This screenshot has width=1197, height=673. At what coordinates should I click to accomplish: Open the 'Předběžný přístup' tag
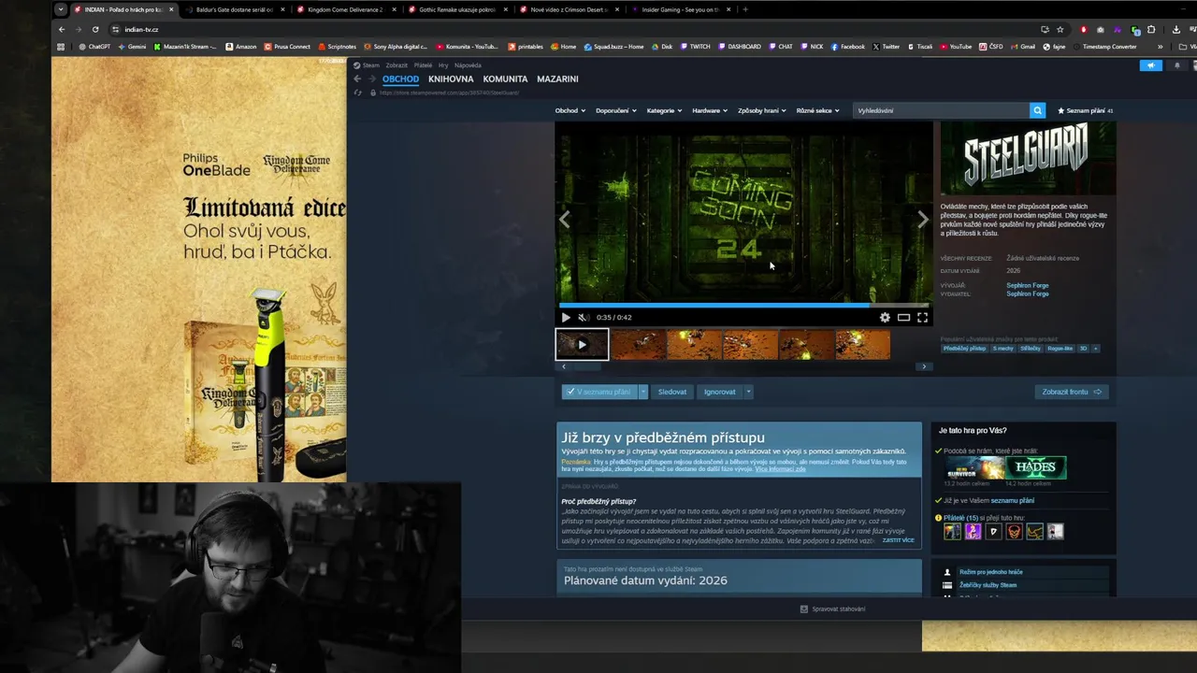point(964,349)
